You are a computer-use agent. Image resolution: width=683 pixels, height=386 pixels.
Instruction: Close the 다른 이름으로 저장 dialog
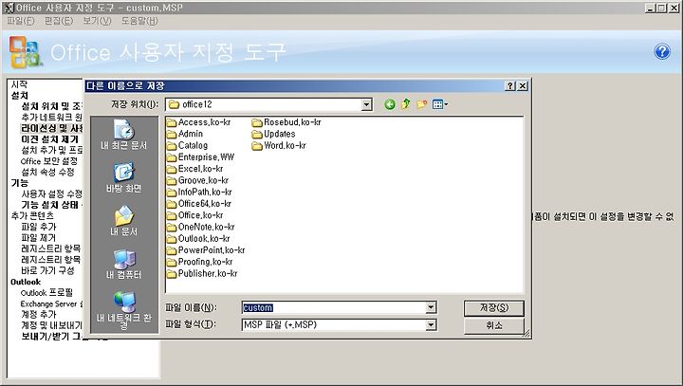click(523, 86)
